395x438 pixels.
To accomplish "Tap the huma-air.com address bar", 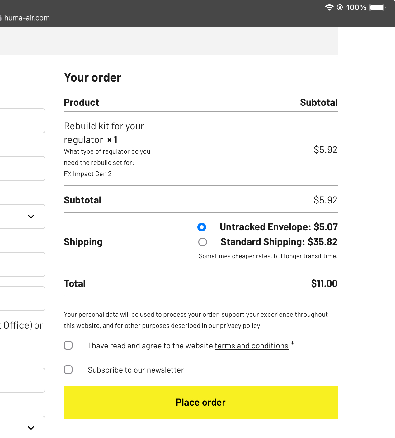I will tap(27, 18).
